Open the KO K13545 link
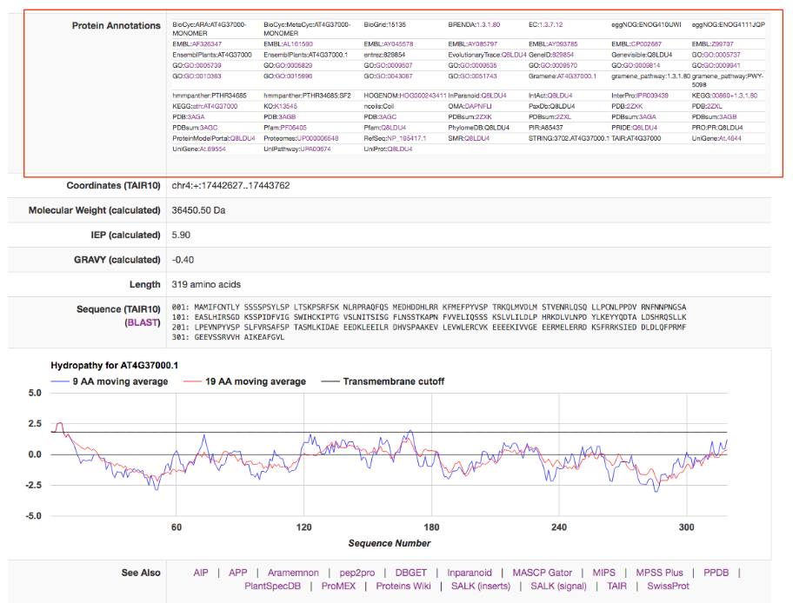 point(285,105)
